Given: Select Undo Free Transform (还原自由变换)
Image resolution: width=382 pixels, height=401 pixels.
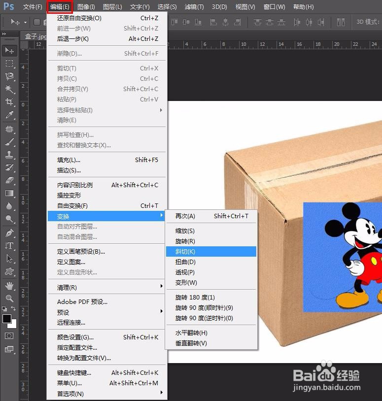Looking at the screenshot, I should tap(107, 18).
